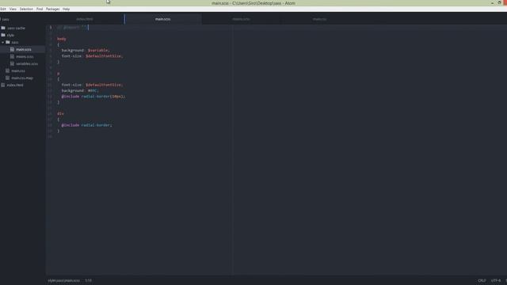Collapse the sass folder arrow

pyautogui.click(x=3, y=42)
